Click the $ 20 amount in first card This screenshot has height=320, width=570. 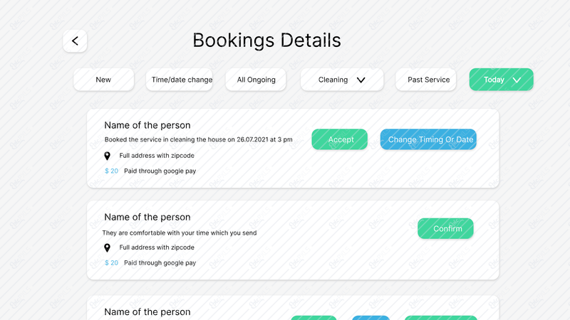(111, 171)
